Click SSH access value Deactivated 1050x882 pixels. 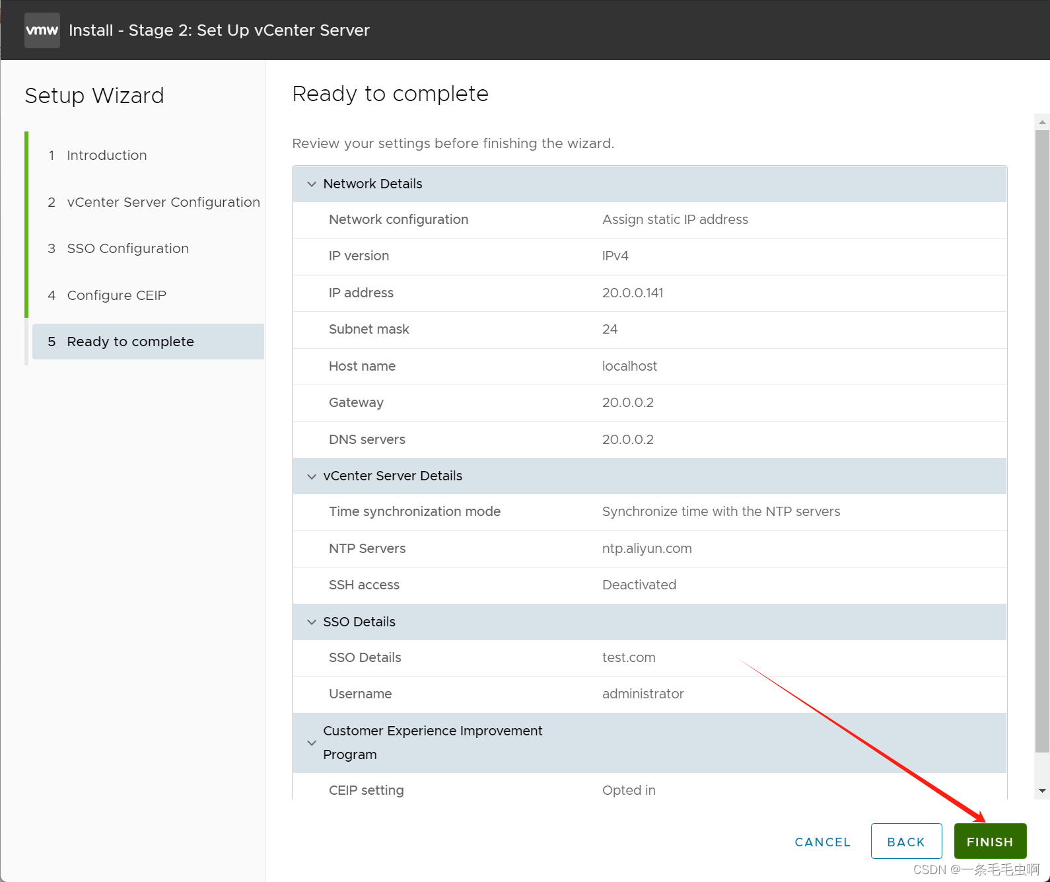(639, 585)
